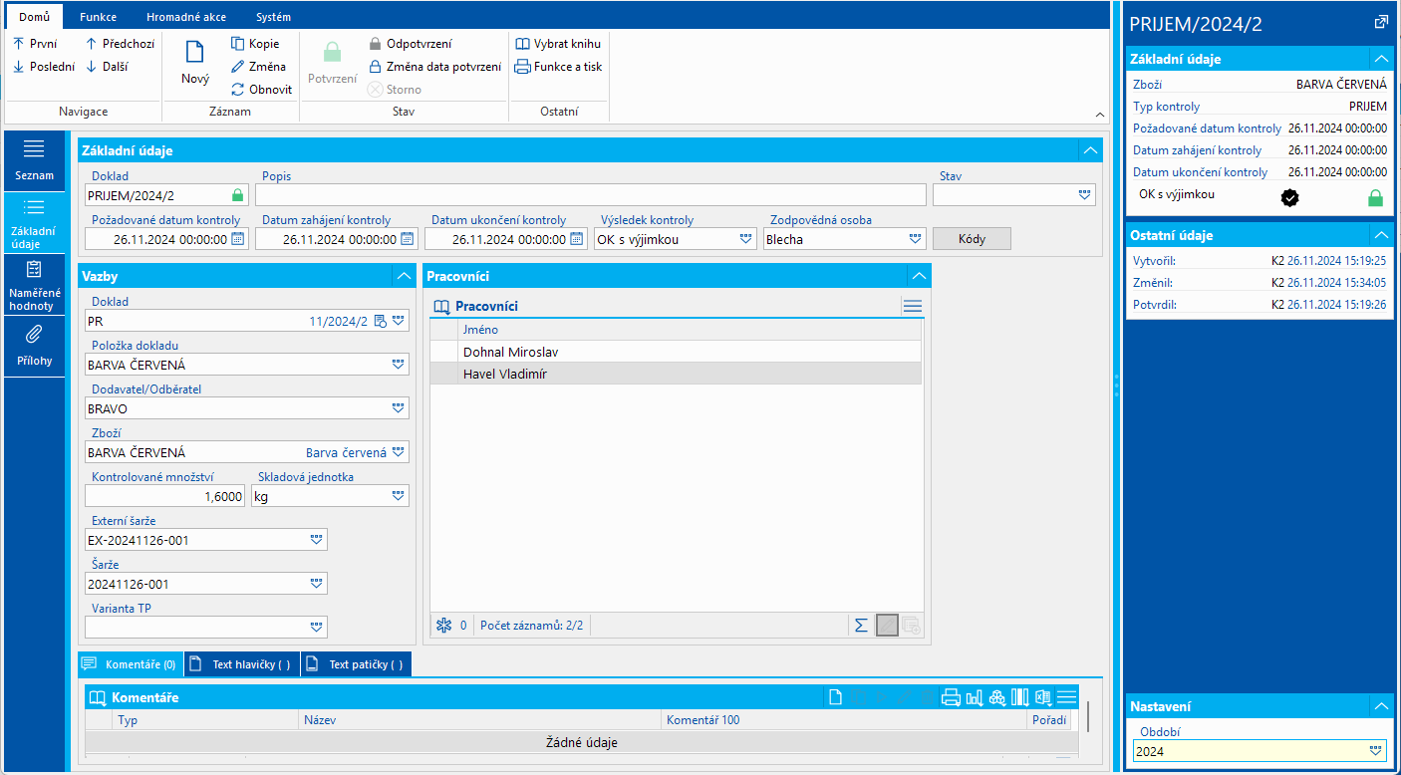Refresh the record with Obnovit
The image size is (1401, 775).
pos(261,90)
